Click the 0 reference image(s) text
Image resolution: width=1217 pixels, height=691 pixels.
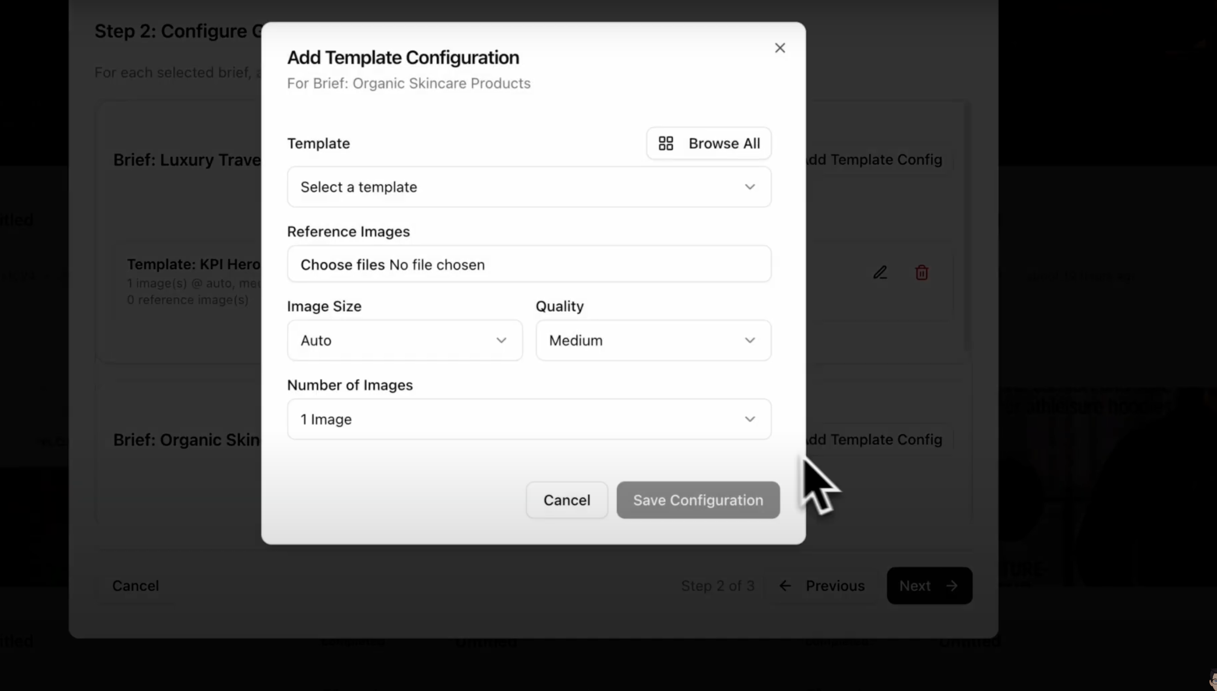tap(188, 300)
